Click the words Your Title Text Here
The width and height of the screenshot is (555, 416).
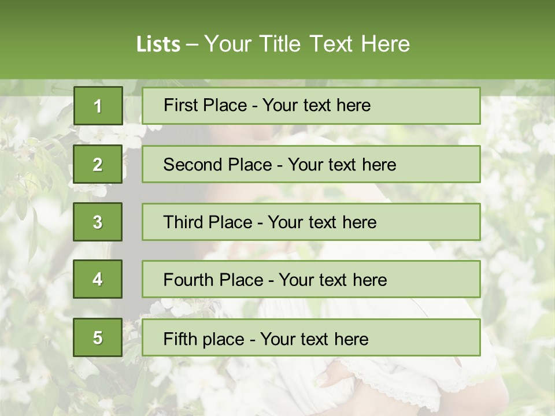pos(307,44)
